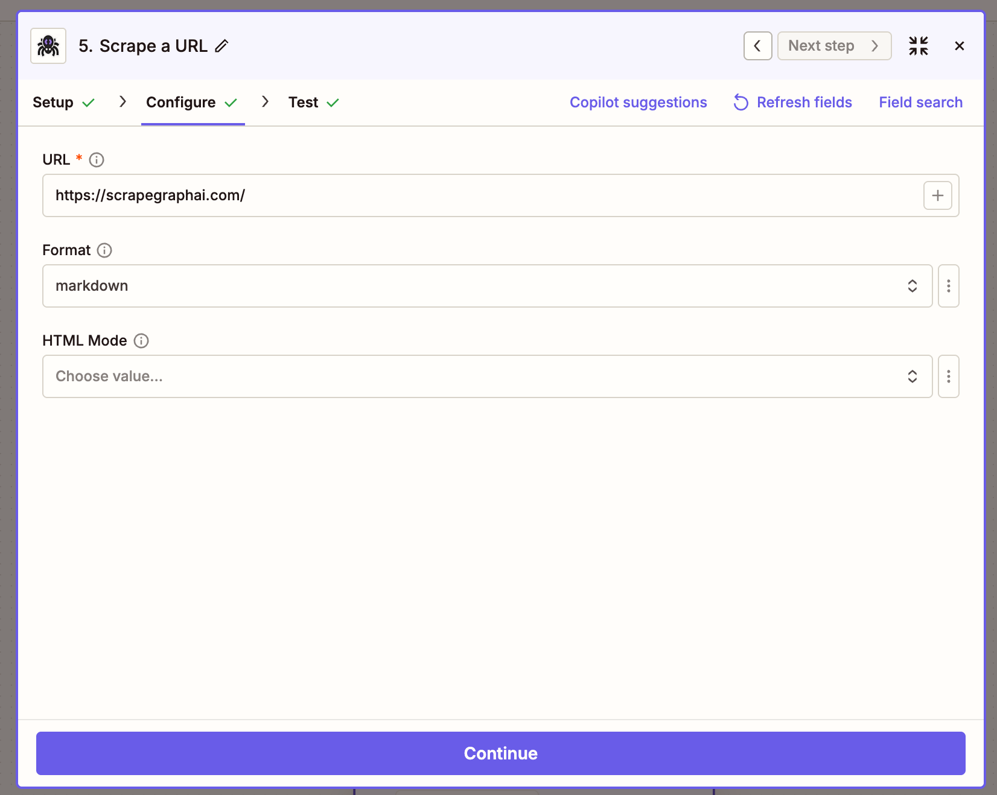Click the pencil icon to rename step

coord(222,46)
